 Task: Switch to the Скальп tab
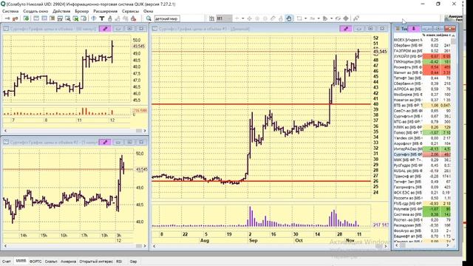pos(51,262)
